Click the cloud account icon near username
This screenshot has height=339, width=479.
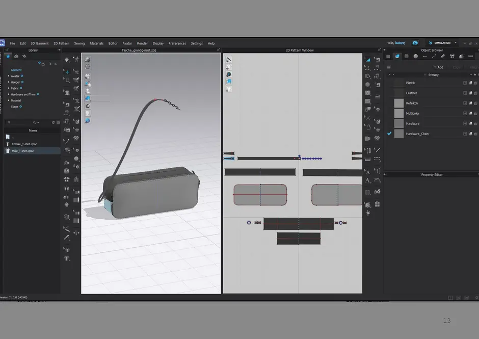click(x=415, y=43)
